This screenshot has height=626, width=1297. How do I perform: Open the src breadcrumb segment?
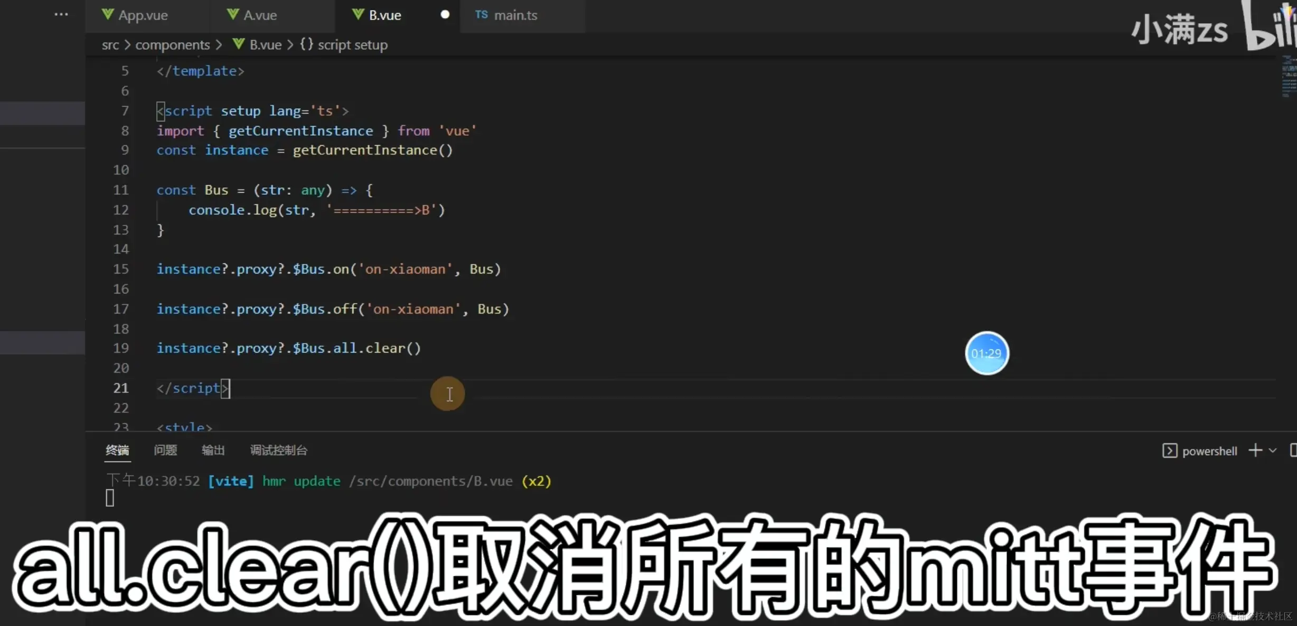110,45
